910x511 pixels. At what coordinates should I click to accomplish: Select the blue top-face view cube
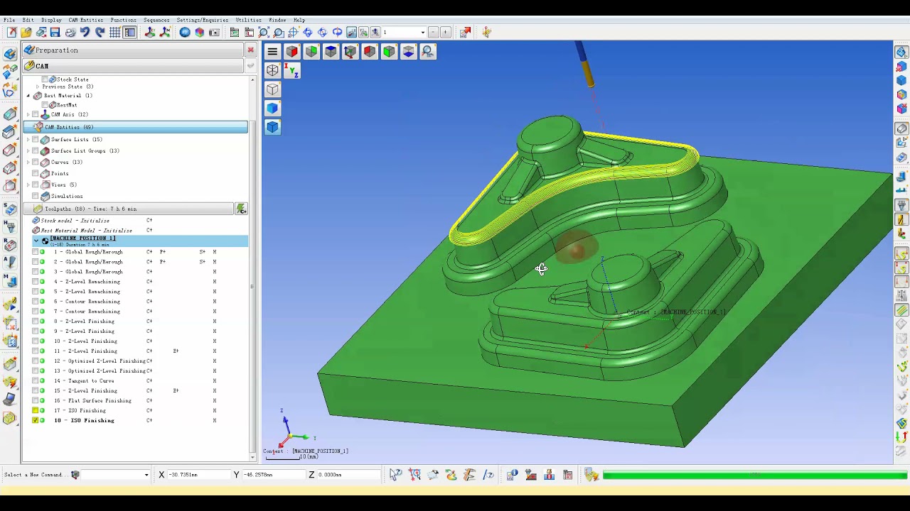(331, 51)
